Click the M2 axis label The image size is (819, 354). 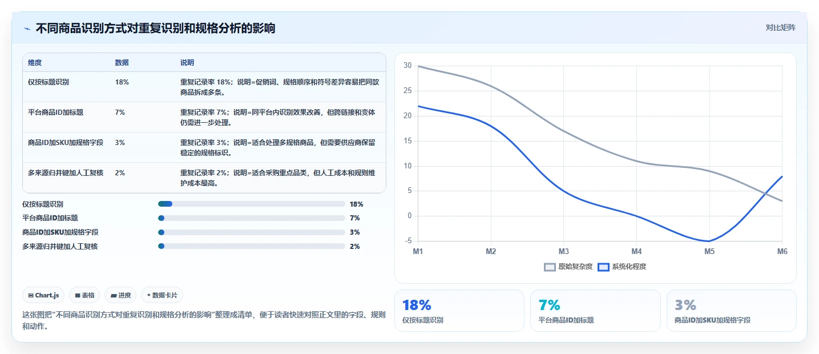pyautogui.click(x=491, y=252)
